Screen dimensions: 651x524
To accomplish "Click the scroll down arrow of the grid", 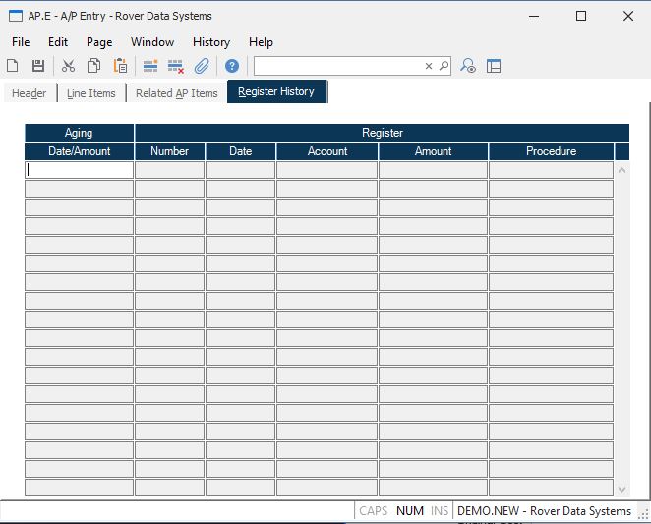I will [x=621, y=489].
